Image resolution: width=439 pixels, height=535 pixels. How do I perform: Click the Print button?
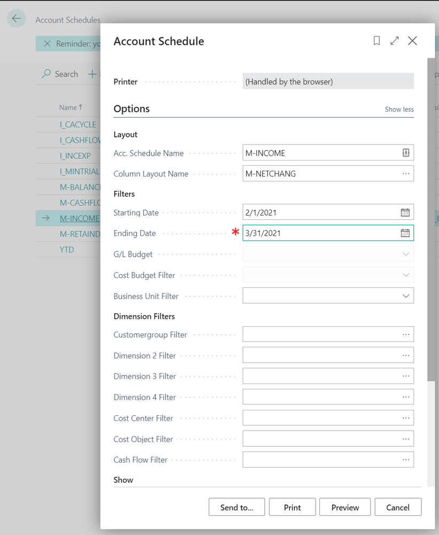click(x=292, y=507)
